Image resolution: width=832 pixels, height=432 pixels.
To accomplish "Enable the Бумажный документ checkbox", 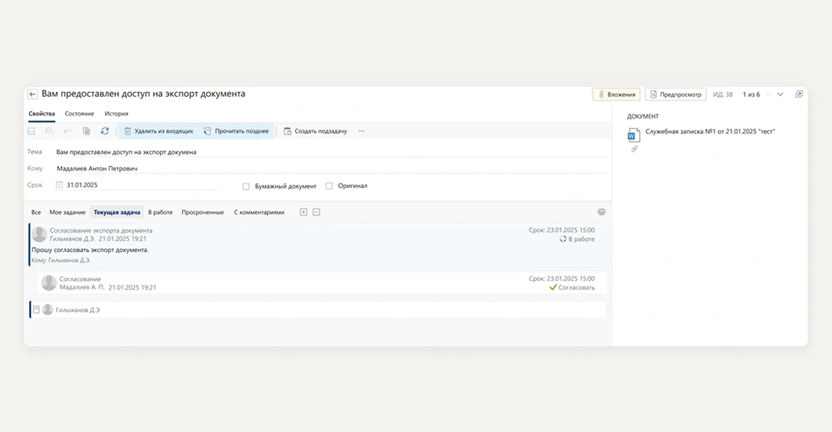I will click(246, 186).
